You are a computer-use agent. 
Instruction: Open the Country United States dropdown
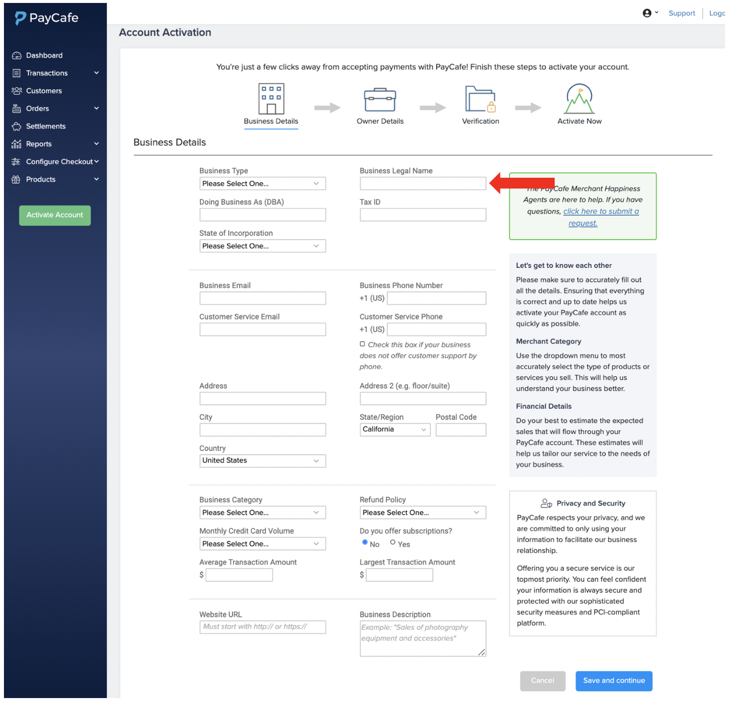click(263, 461)
